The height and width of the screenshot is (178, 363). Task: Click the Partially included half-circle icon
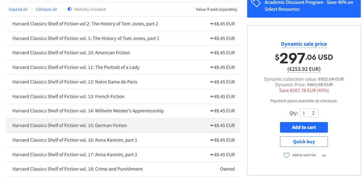[70, 9]
